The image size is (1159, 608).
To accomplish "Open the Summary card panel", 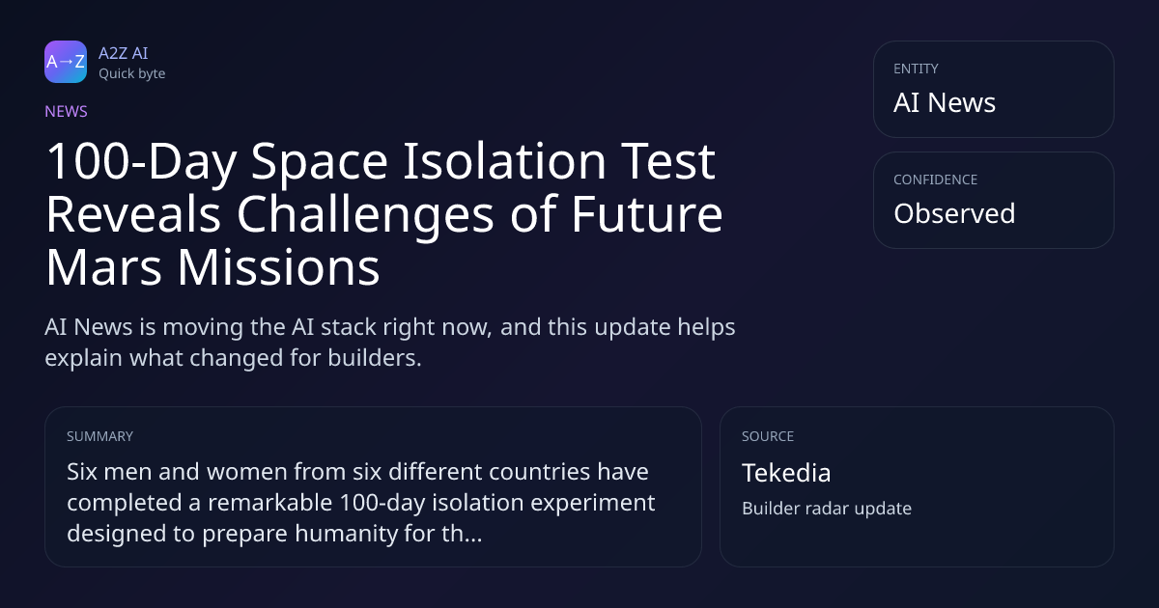I will [373, 486].
